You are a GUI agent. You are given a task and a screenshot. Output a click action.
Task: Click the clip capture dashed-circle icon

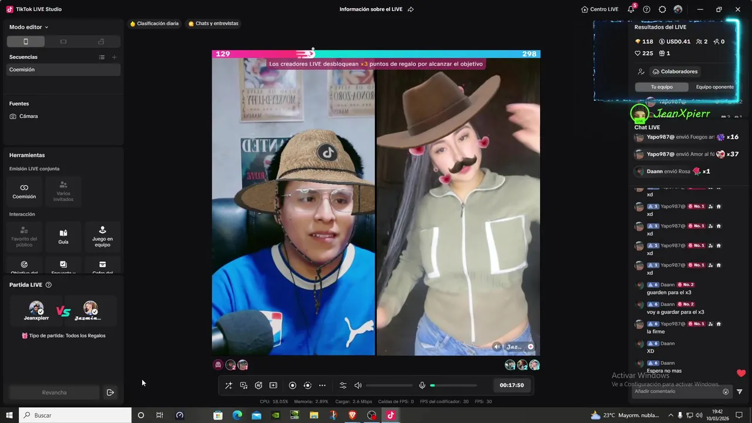point(307,385)
